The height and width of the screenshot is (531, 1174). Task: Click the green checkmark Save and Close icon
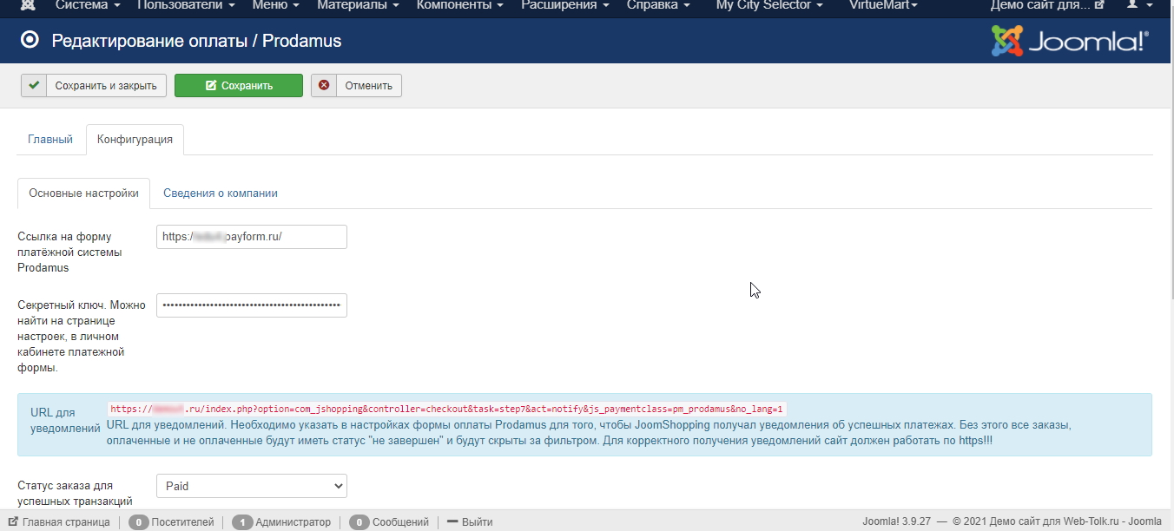33,85
